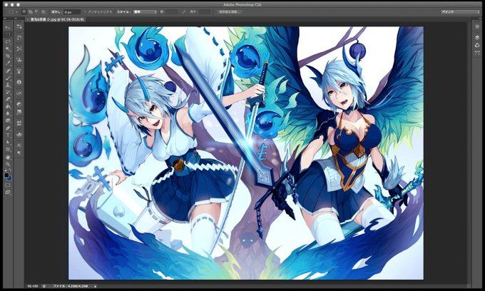This screenshot has height=291, width=485.
Task: Toggle Quick Mask mode
Action: (8, 185)
